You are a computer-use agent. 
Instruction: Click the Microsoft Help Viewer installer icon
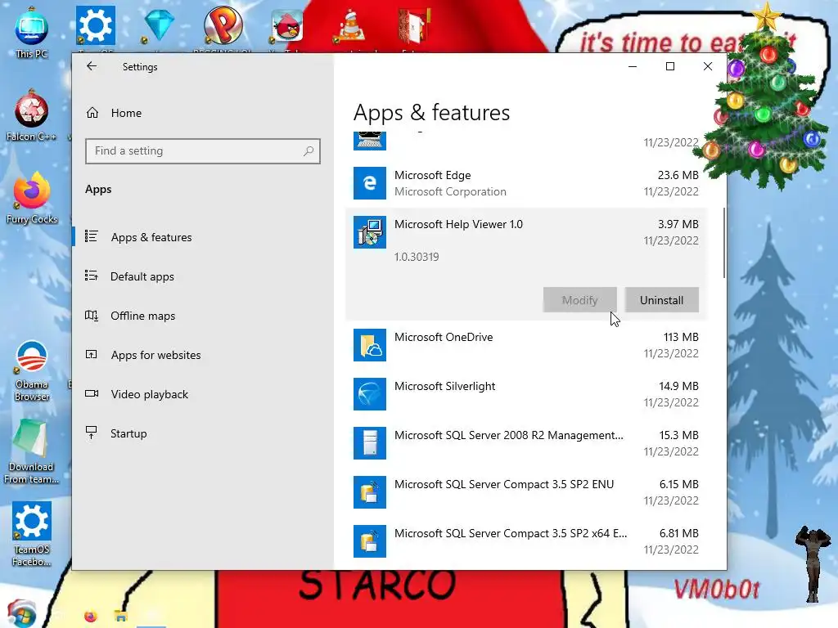[370, 232]
